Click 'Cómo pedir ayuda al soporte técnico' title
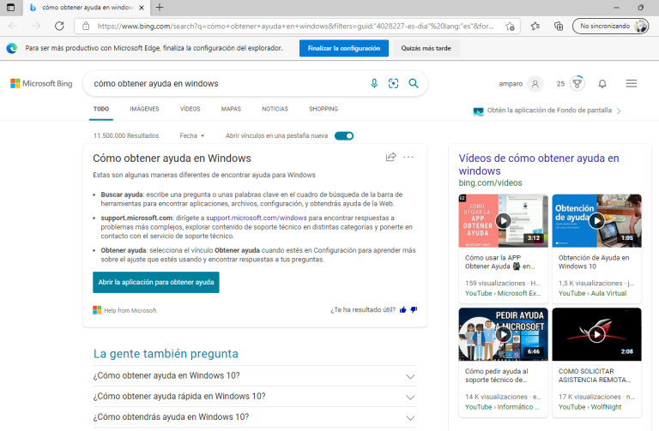The image size is (659, 431). 496,375
